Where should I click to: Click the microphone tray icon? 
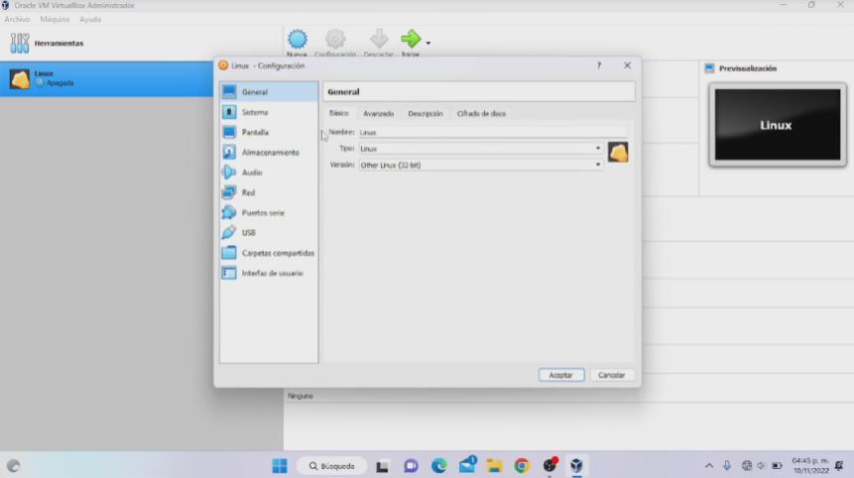[x=727, y=466]
